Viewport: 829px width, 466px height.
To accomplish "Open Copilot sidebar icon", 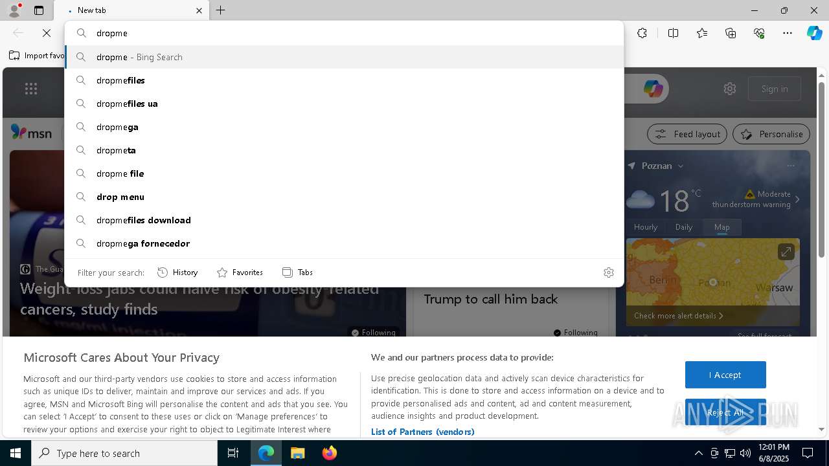I will 814,33.
